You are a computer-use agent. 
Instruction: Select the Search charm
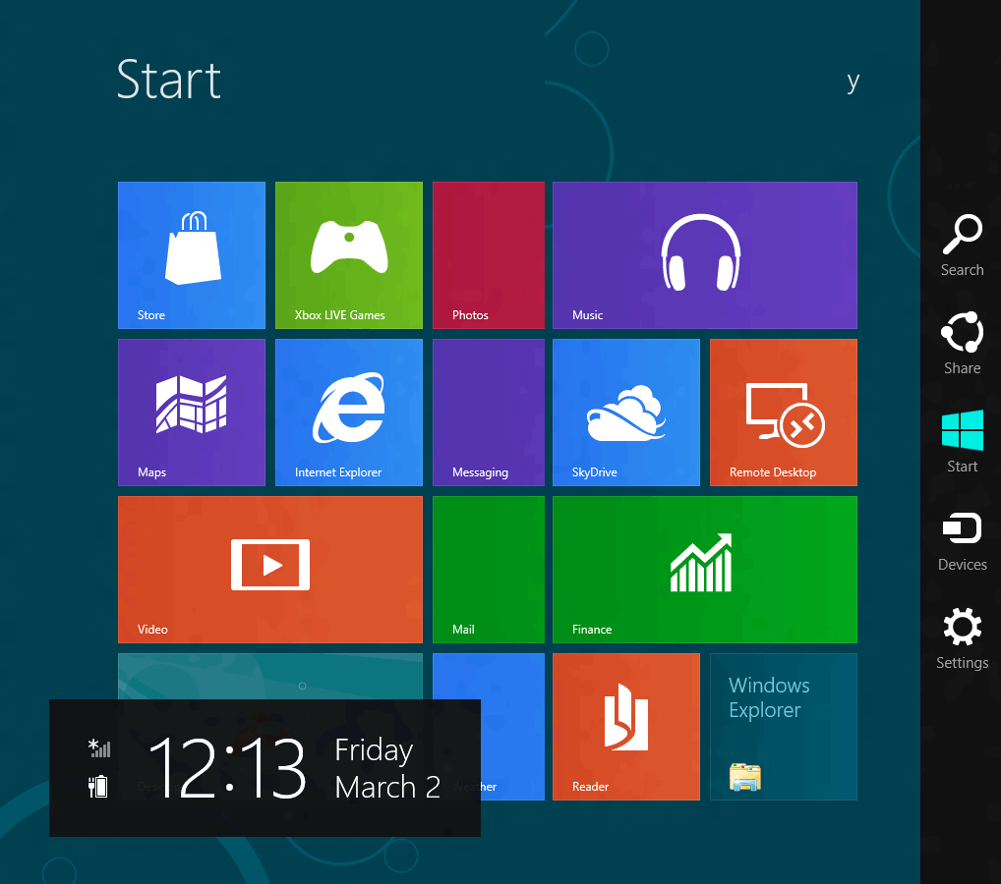pos(962,246)
